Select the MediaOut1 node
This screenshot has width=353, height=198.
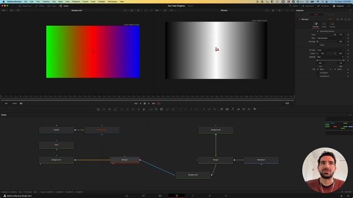261,160
